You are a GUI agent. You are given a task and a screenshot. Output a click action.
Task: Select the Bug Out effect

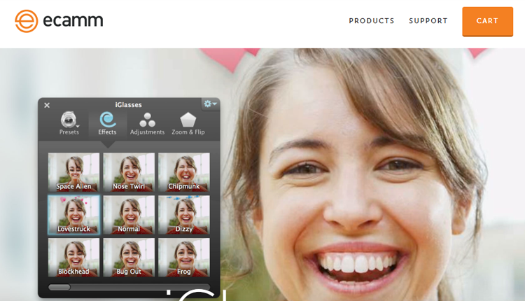[129, 257]
